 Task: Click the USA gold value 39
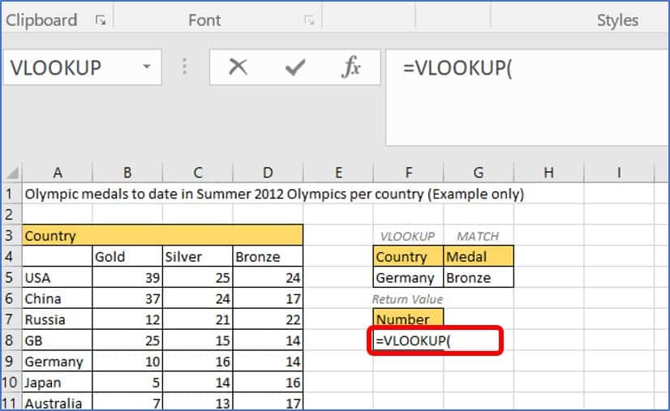(127, 278)
